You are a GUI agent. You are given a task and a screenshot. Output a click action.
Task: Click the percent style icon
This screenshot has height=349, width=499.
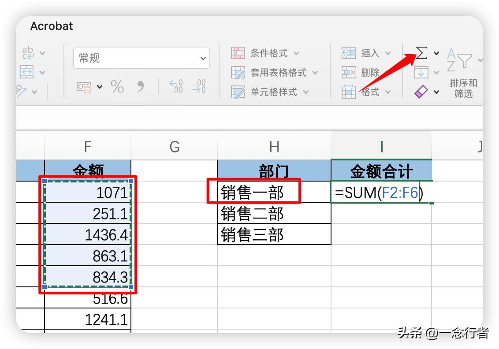[x=117, y=87]
